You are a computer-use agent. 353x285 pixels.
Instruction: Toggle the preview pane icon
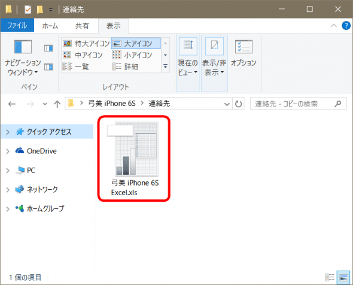tap(48, 48)
